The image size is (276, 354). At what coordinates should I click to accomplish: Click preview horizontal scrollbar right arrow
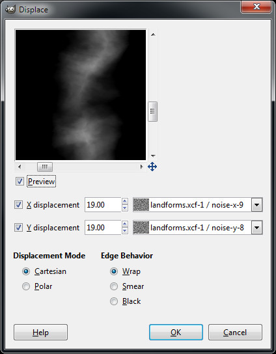(x=141, y=167)
